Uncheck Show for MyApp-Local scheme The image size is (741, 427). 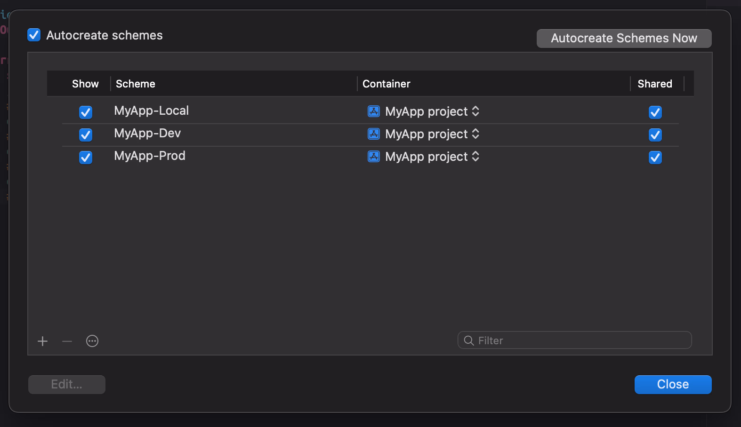pos(86,112)
